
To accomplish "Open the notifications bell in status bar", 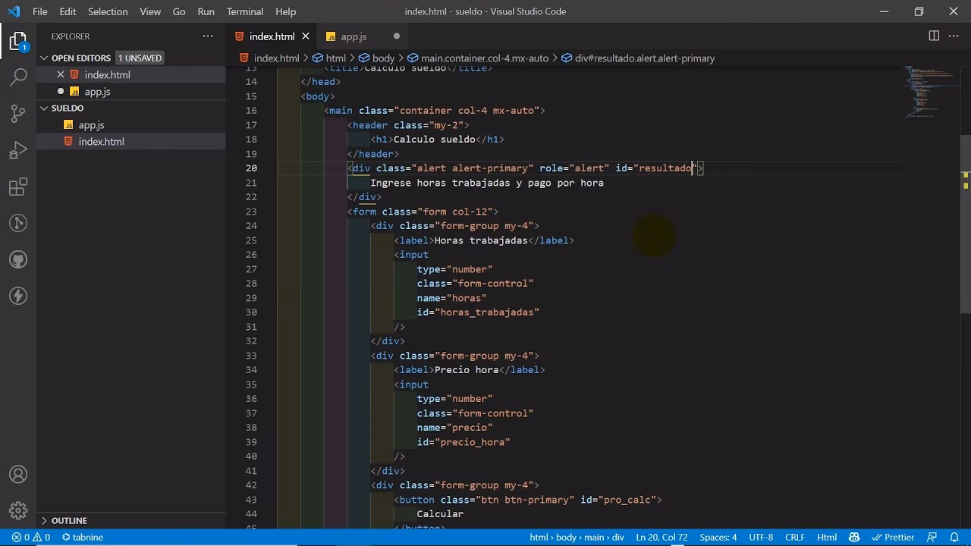I will 954,537.
